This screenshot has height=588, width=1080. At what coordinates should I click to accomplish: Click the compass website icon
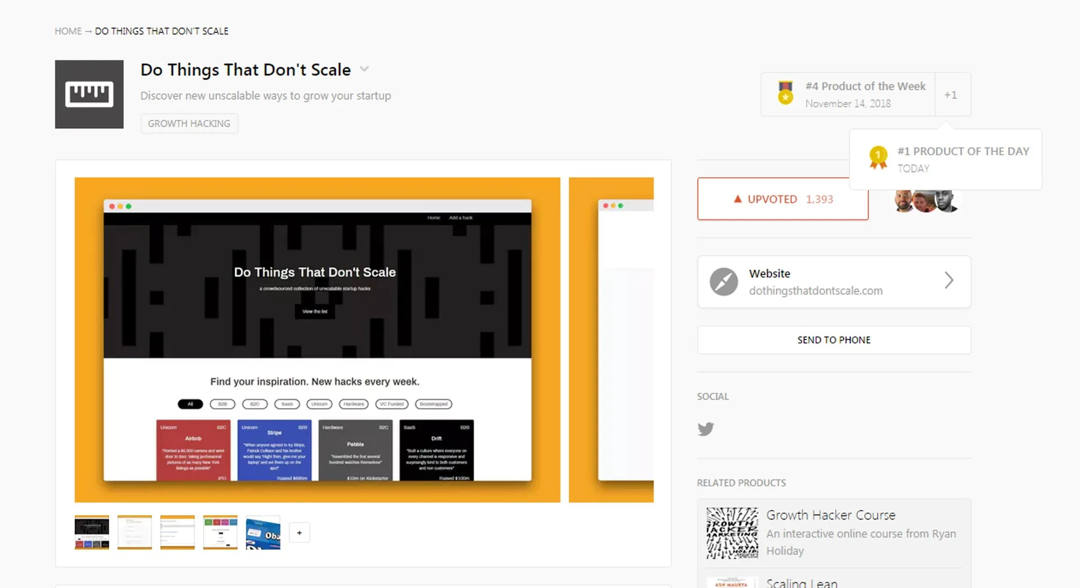[x=724, y=282]
